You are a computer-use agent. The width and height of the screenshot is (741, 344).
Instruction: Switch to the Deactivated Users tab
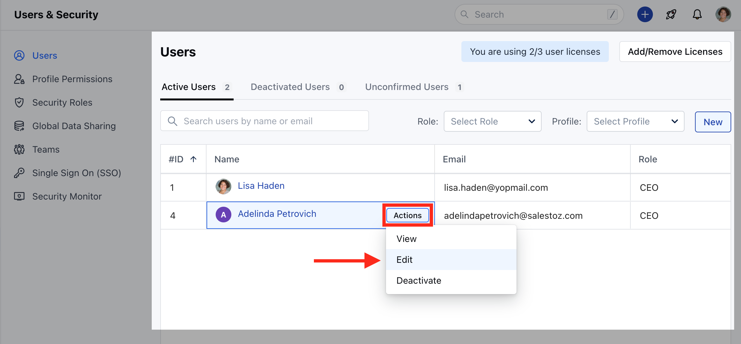[290, 87]
